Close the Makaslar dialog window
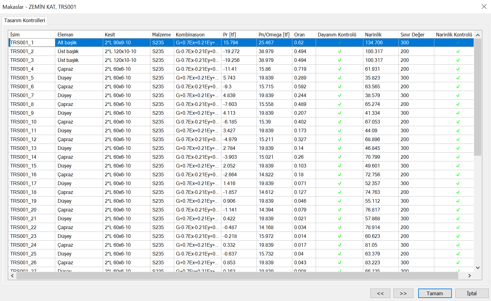The height and width of the screenshot is (301, 491). (484, 7)
